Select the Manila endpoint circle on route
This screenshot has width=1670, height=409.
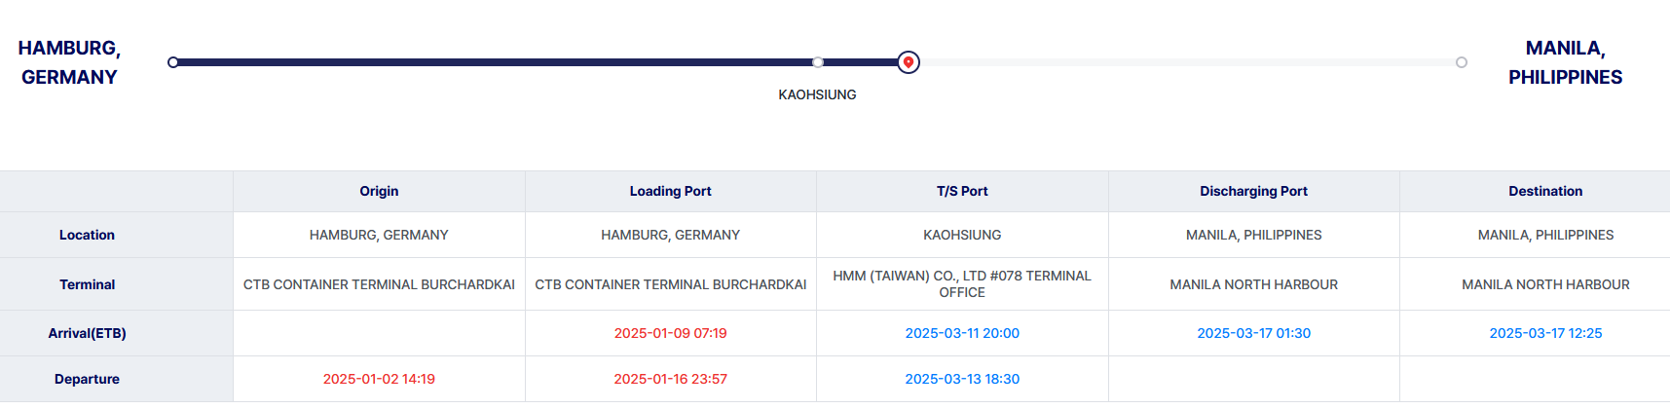[x=1462, y=62]
